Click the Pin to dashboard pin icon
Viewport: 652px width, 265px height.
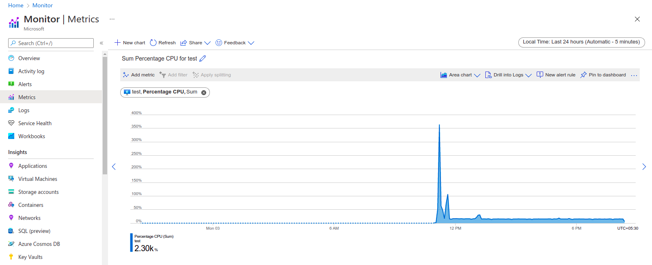click(x=584, y=75)
